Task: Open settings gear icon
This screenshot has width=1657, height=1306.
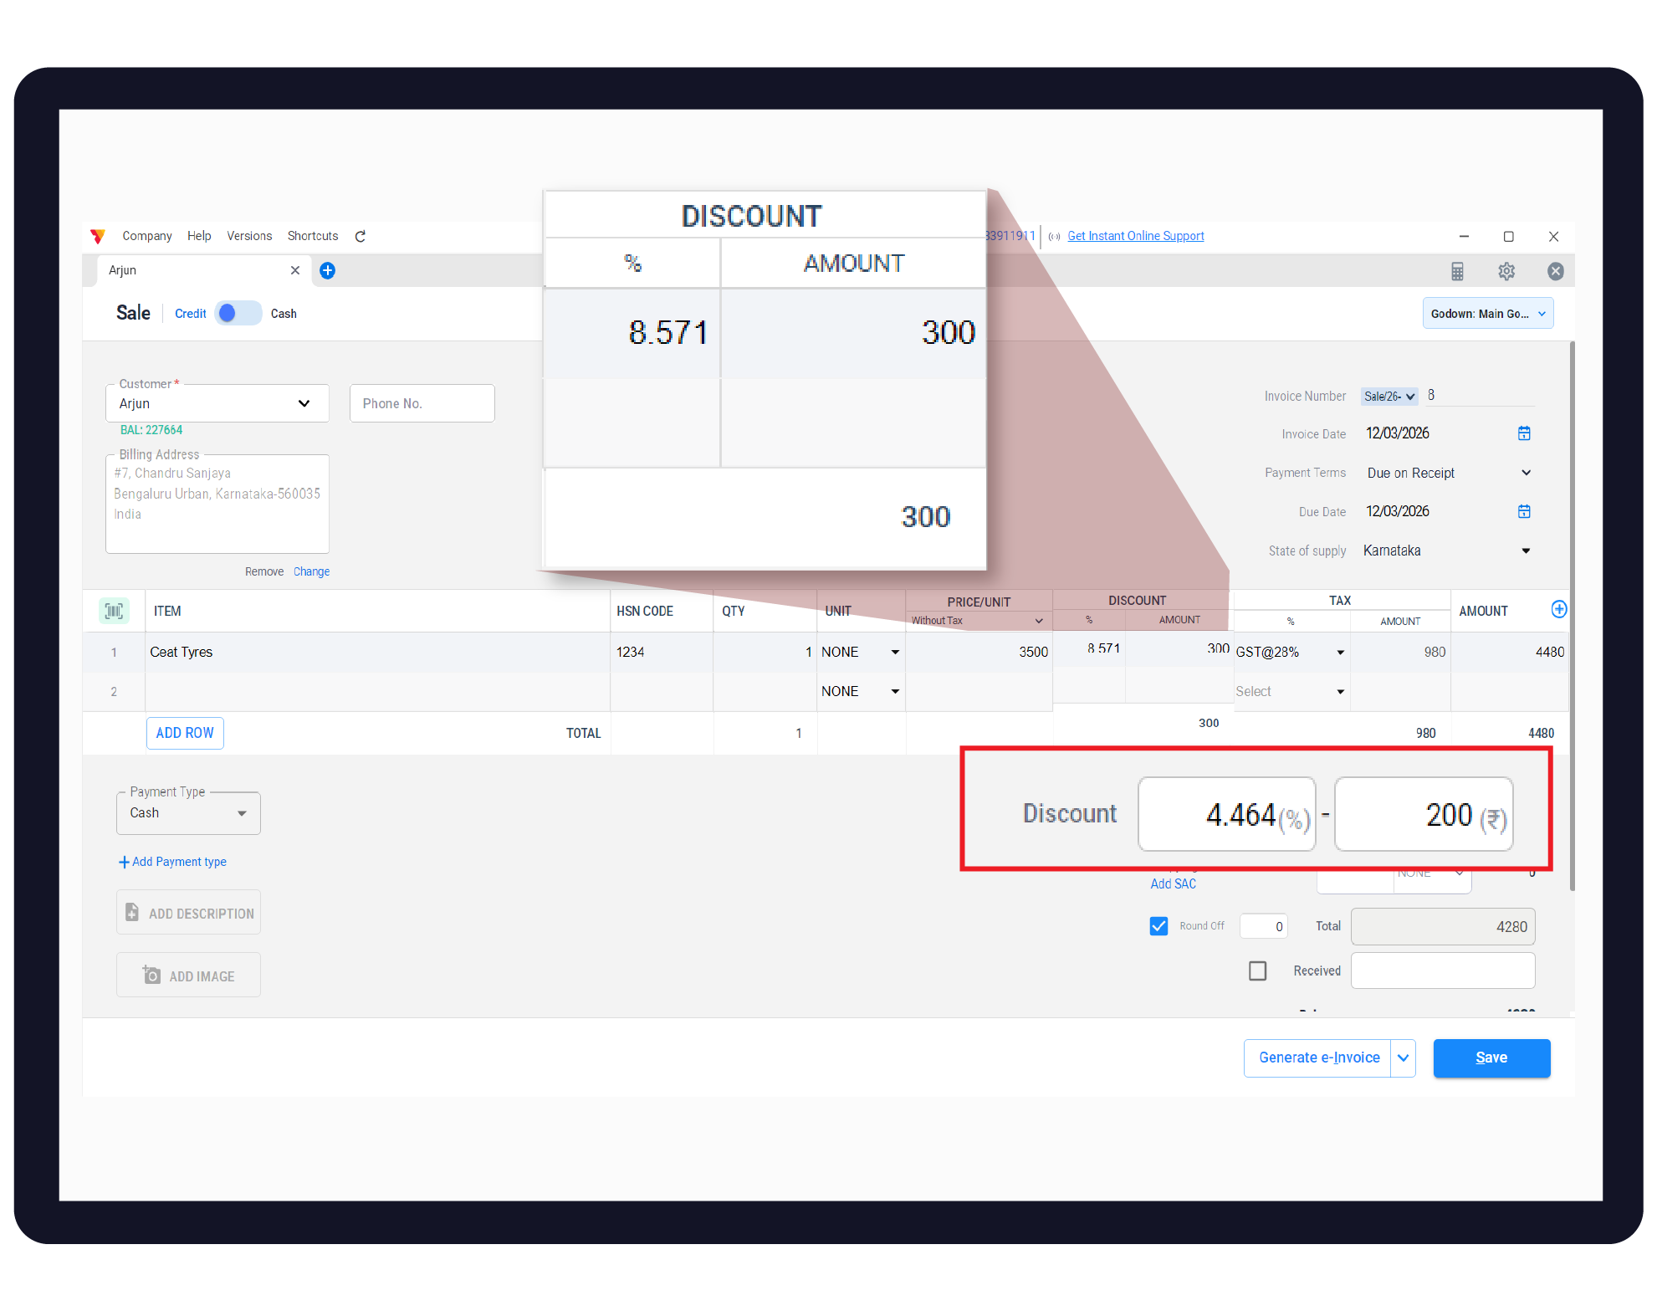Action: pos(1506,271)
